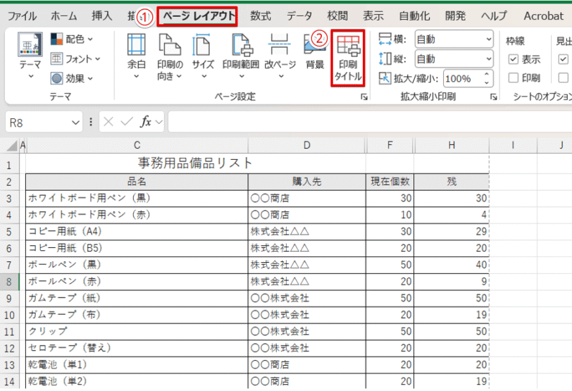Click cell コピー用紙（A4）
This screenshot has width=572, height=391.
point(137,232)
